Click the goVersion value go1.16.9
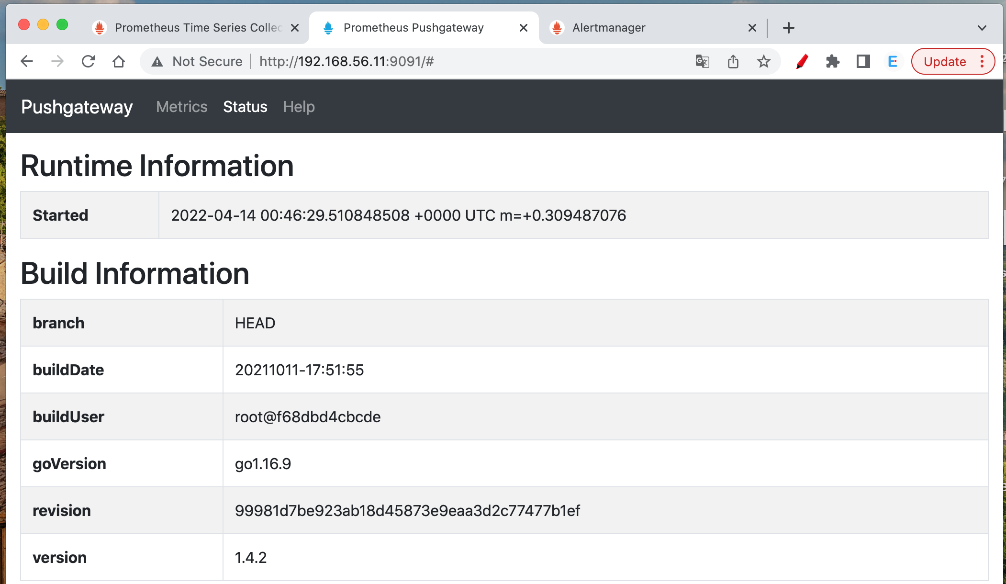The width and height of the screenshot is (1006, 584). point(263,464)
